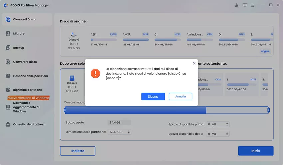Click the origine label on source disk

tap(265, 51)
